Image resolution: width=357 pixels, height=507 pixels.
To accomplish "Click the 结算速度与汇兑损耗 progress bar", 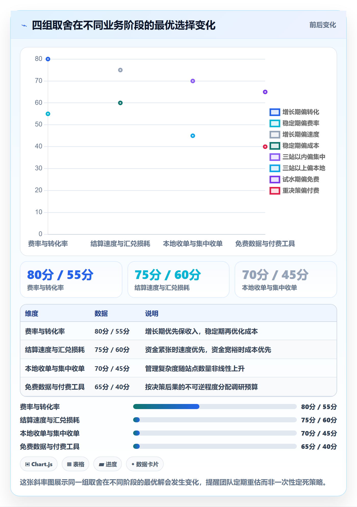I will 215,420.
